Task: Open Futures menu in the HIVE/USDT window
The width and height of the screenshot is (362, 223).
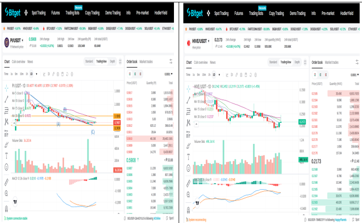Action: pyautogui.click(x=239, y=13)
